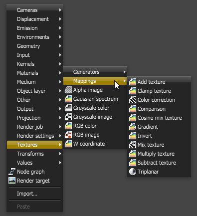This screenshot has height=216, width=197.
Task: Choose the Triplanar label
Action: 148,172
